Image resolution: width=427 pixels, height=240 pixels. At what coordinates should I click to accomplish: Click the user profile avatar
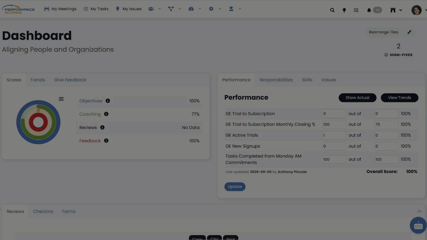click(x=416, y=10)
